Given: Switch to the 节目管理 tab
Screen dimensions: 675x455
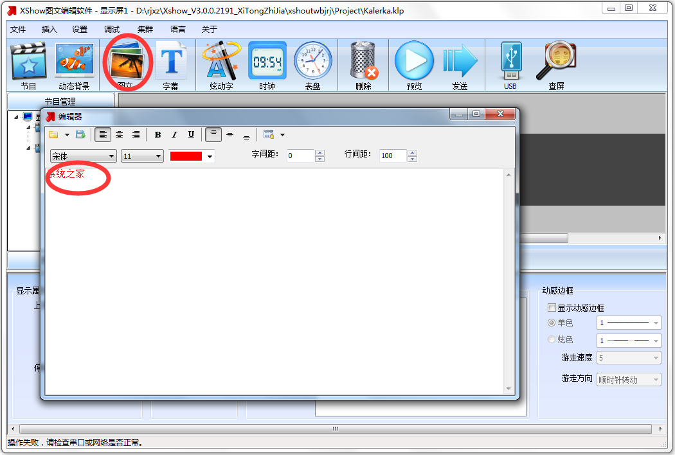Looking at the screenshot, I should click(61, 100).
